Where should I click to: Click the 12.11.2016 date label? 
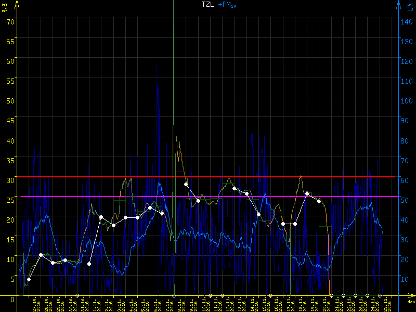229,304
